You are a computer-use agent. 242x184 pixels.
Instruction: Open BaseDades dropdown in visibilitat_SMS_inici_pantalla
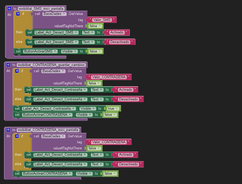[54, 14]
